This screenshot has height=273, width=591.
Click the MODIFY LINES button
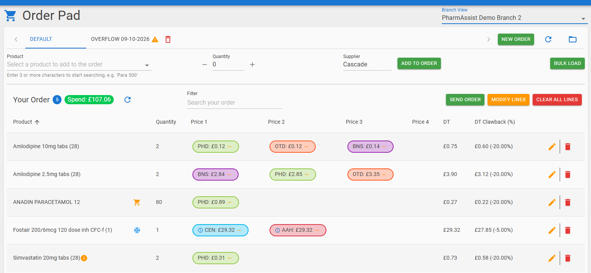click(509, 100)
